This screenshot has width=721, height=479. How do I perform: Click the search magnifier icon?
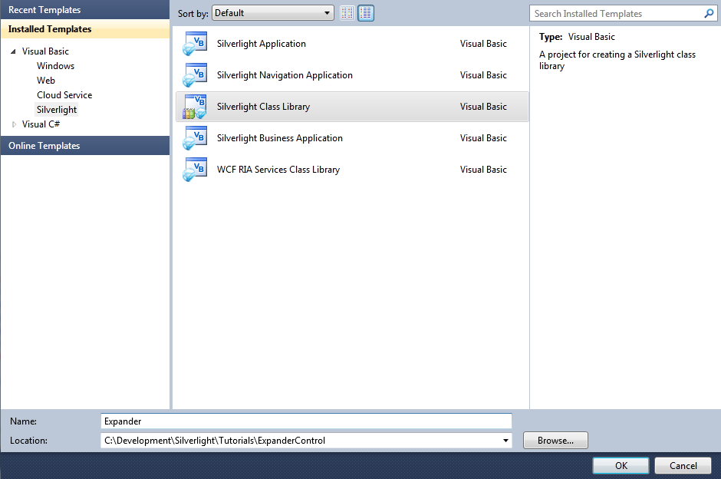point(709,13)
